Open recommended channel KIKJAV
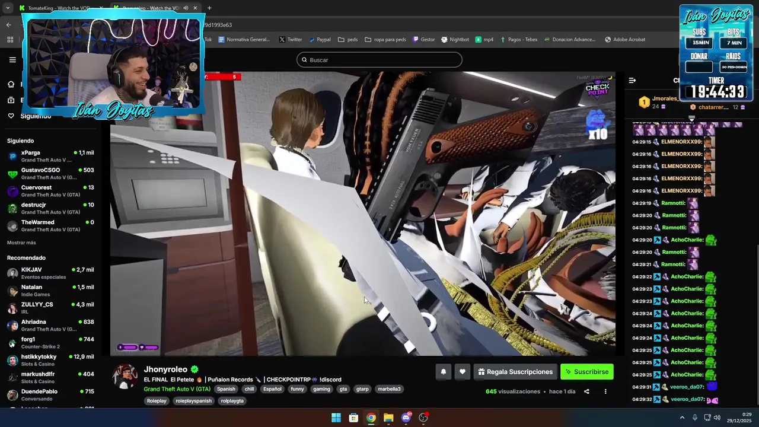Screen dimensions: 759x427 50,273
